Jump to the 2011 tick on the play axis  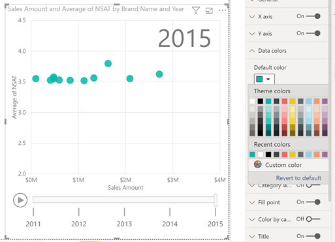[33, 212]
